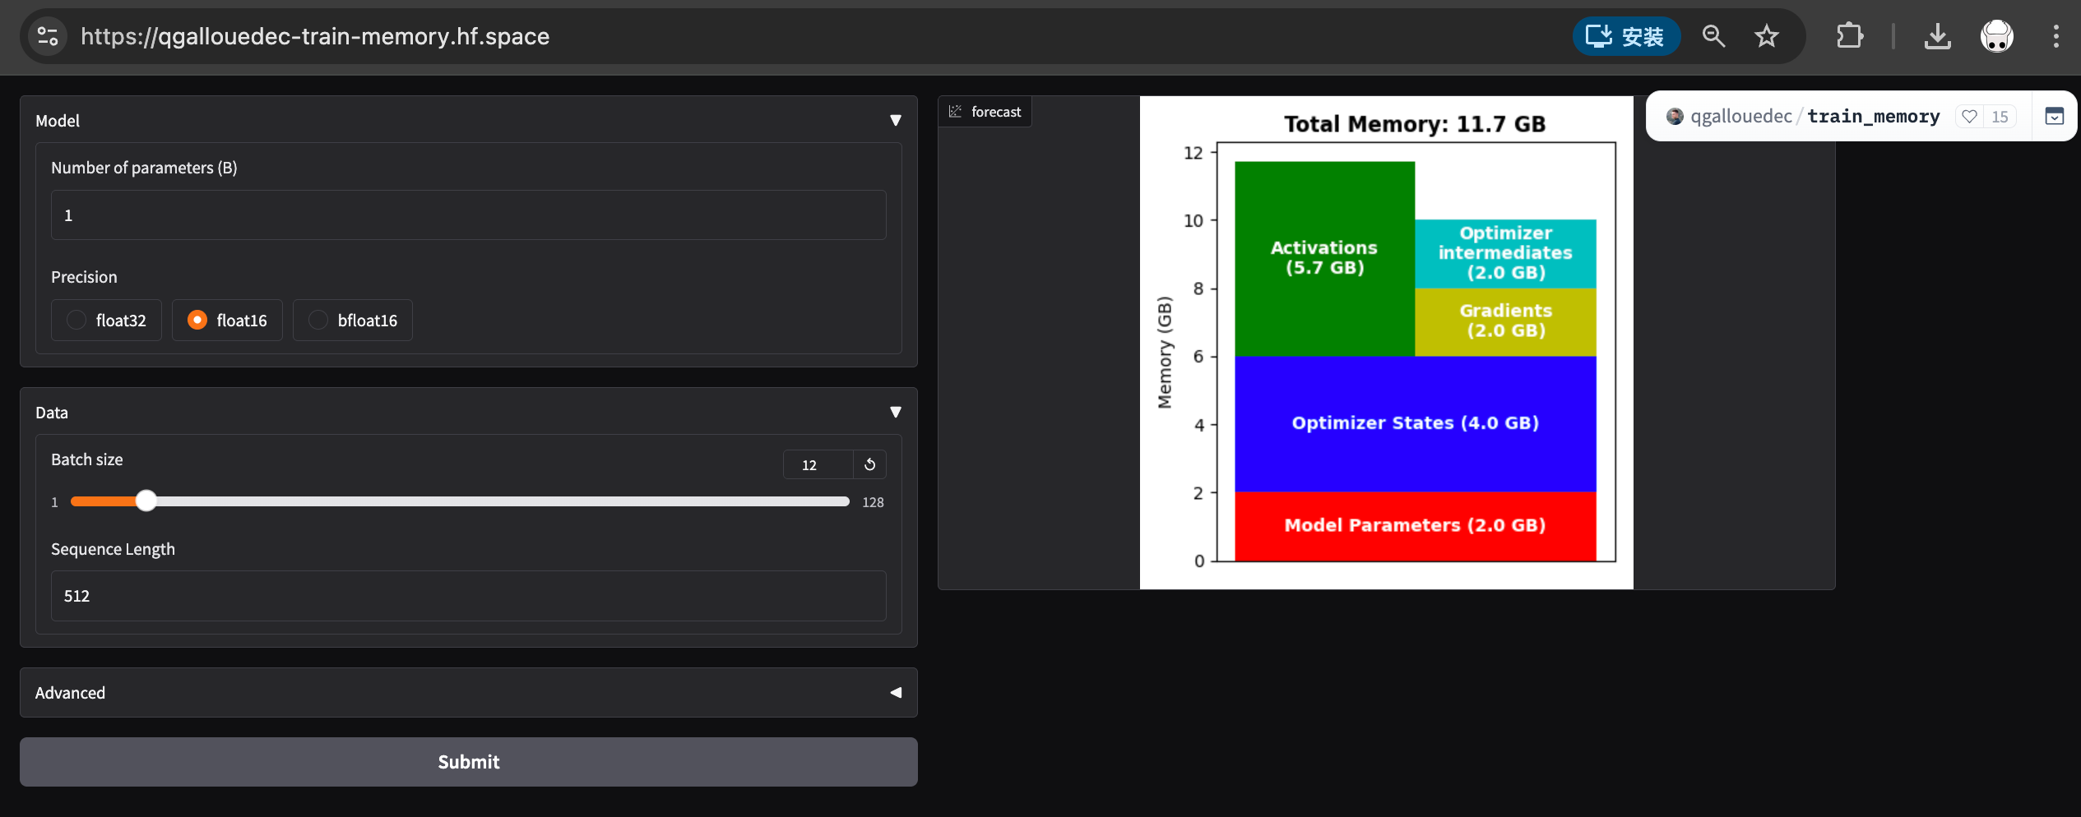
Task: Bookmark this page with the star icon
Action: (1766, 36)
